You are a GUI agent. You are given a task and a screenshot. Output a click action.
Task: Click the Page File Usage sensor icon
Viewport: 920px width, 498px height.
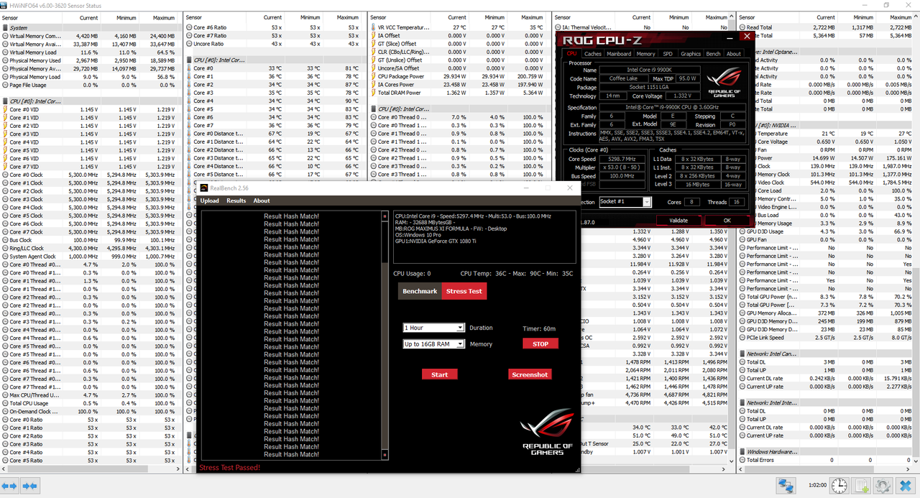[x=4, y=85]
